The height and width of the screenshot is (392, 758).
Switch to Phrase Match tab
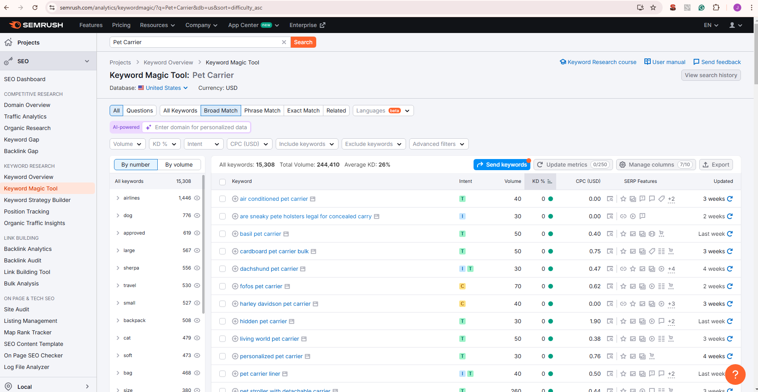pyautogui.click(x=262, y=111)
